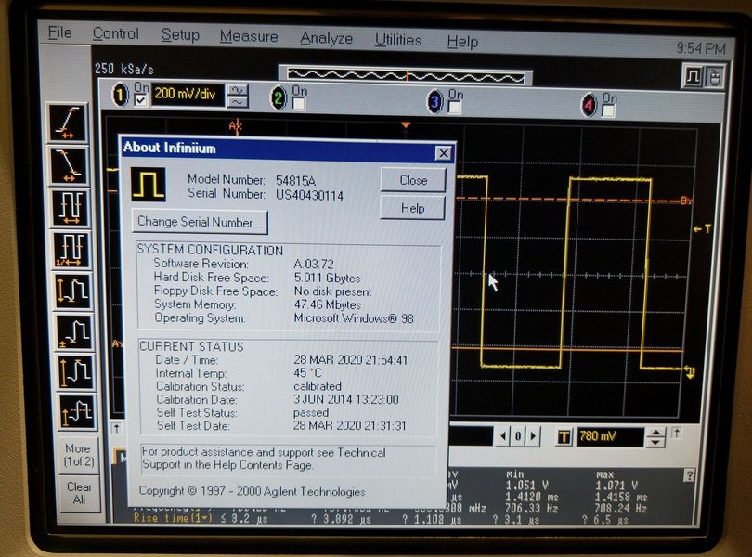Open the Analyze menu
This screenshot has height=557, width=752.
(x=326, y=38)
